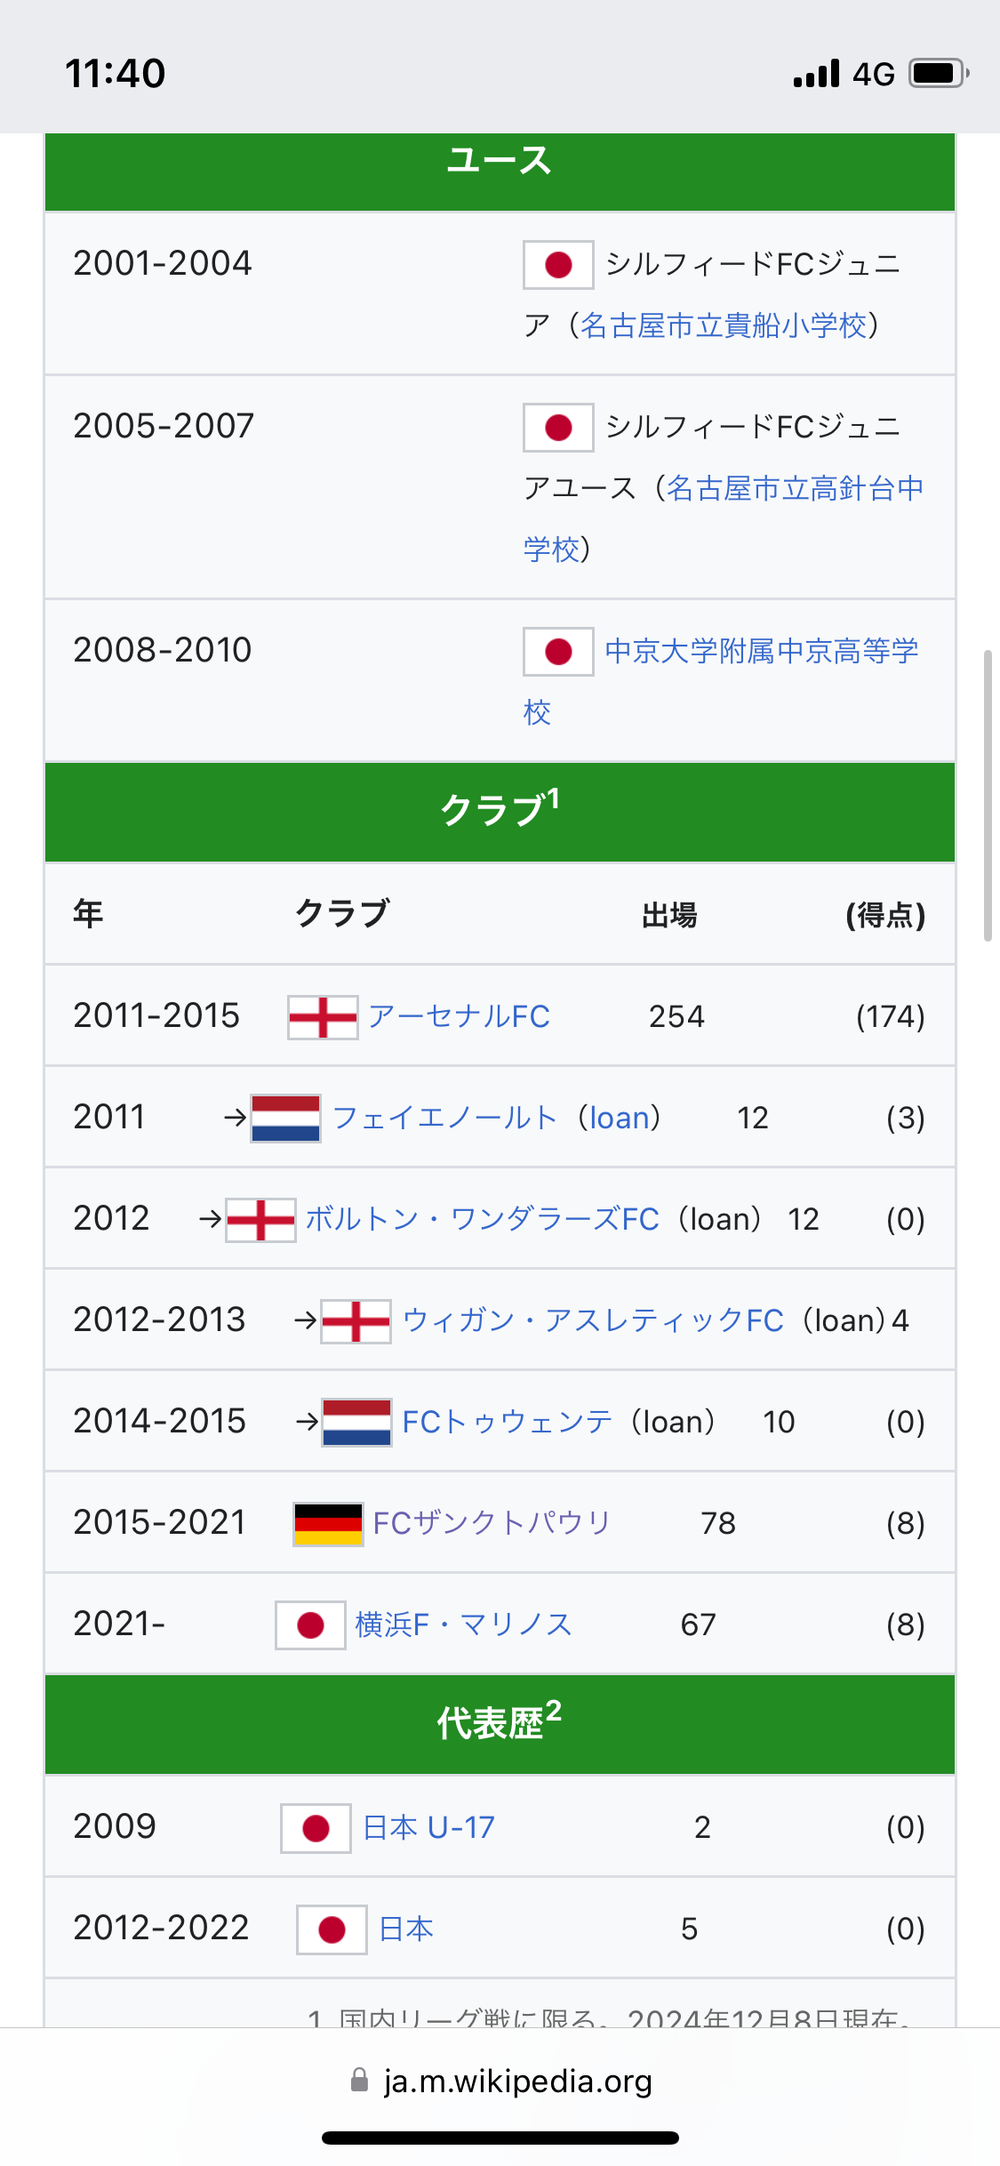The width and height of the screenshot is (1000, 2166).
Task: Open the ボルトン・ワンダラーズFC link
Action: click(483, 1219)
